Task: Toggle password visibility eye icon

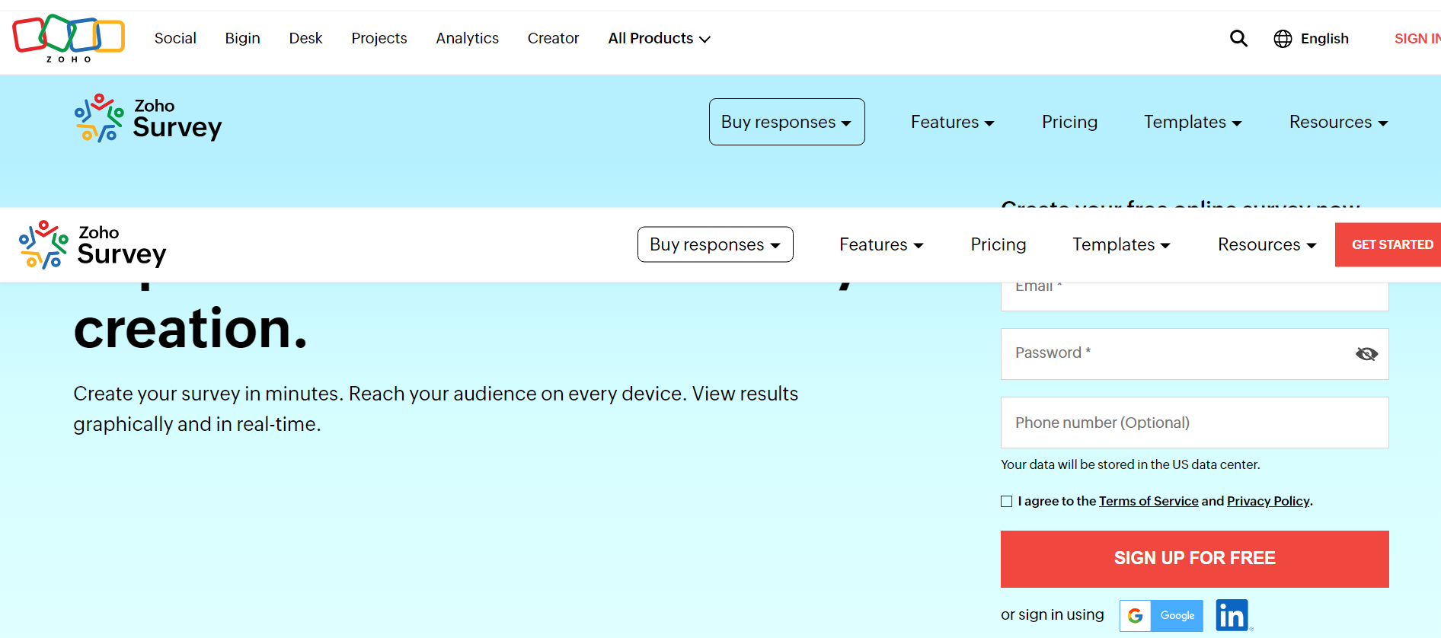Action: tap(1366, 354)
